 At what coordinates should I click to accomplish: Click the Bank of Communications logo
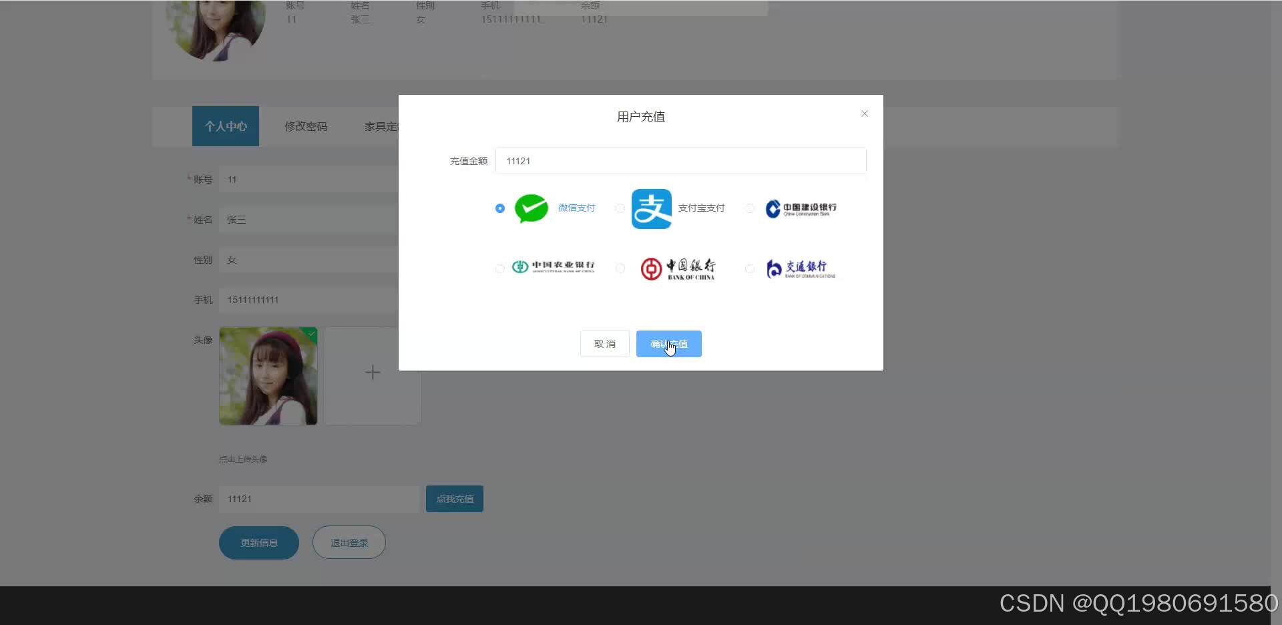click(x=799, y=268)
